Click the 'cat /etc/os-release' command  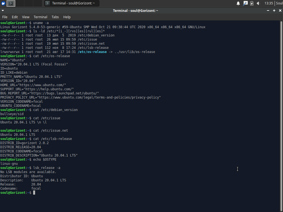(x=51, y=56)
